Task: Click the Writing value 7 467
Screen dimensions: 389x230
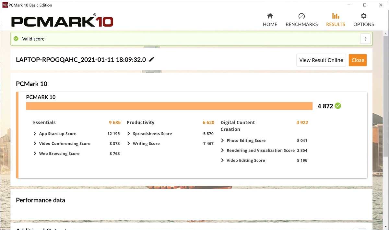Action: point(208,144)
